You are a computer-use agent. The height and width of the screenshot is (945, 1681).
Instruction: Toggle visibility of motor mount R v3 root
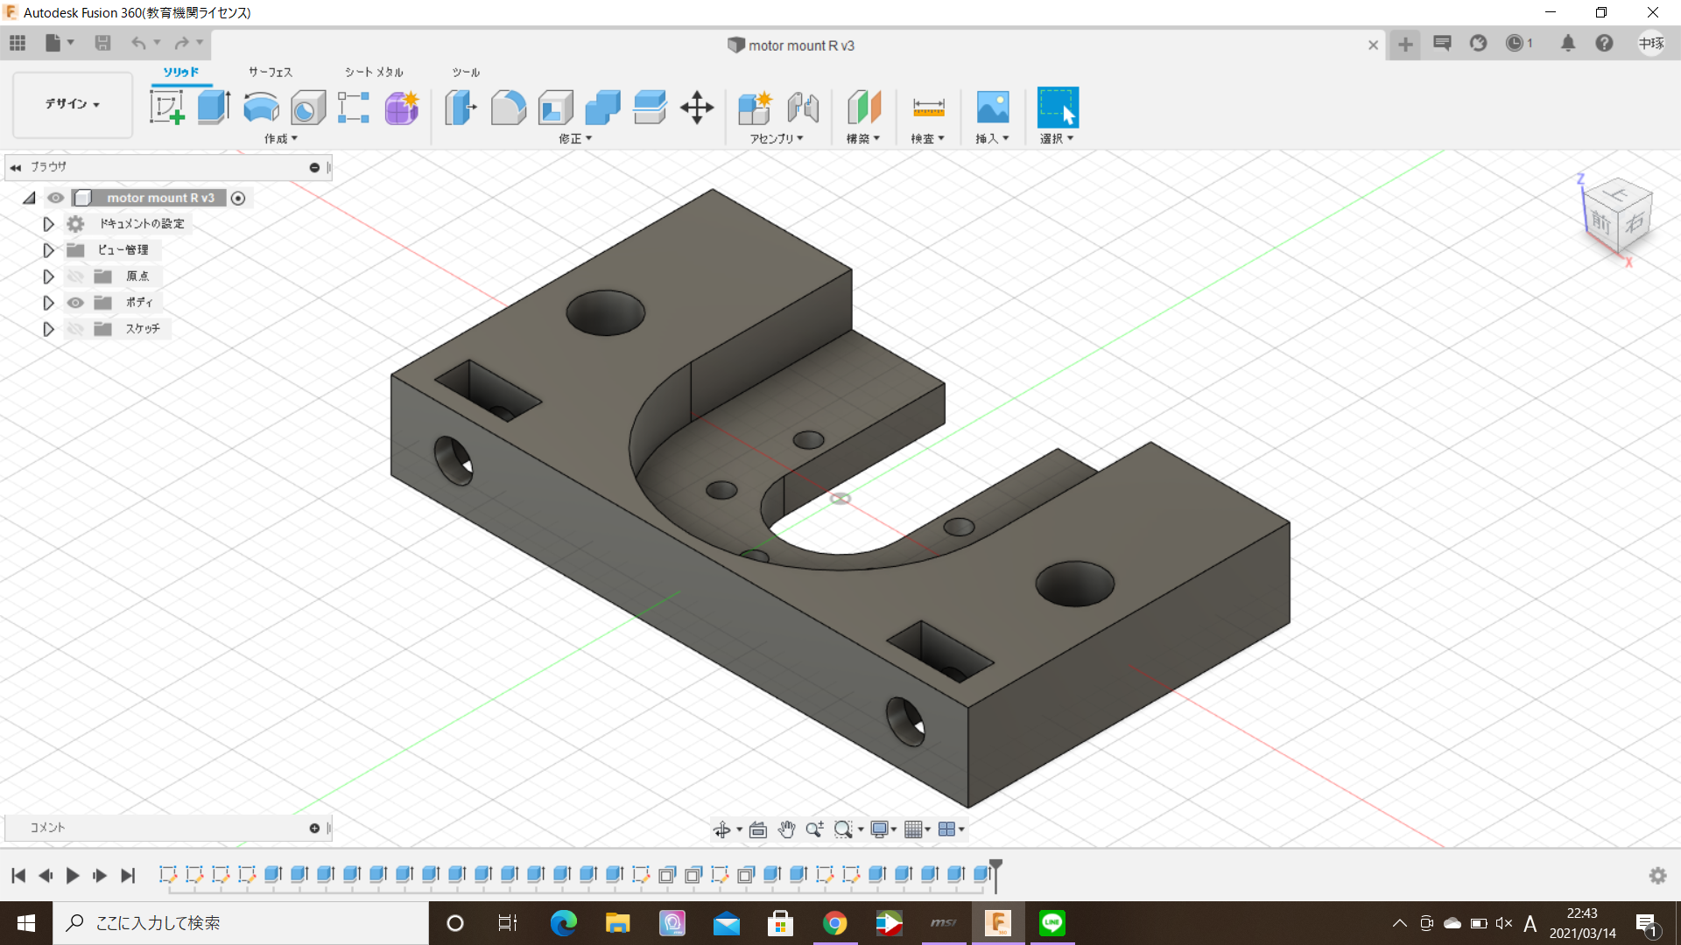pyautogui.click(x=56, y=198)
